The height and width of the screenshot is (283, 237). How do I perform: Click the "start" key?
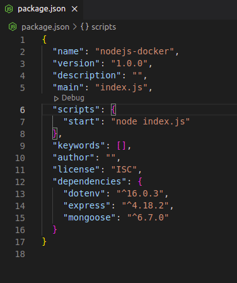click(81, 122)
